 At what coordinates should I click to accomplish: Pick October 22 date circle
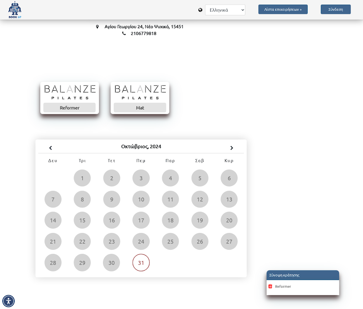(x=82, y=241)
